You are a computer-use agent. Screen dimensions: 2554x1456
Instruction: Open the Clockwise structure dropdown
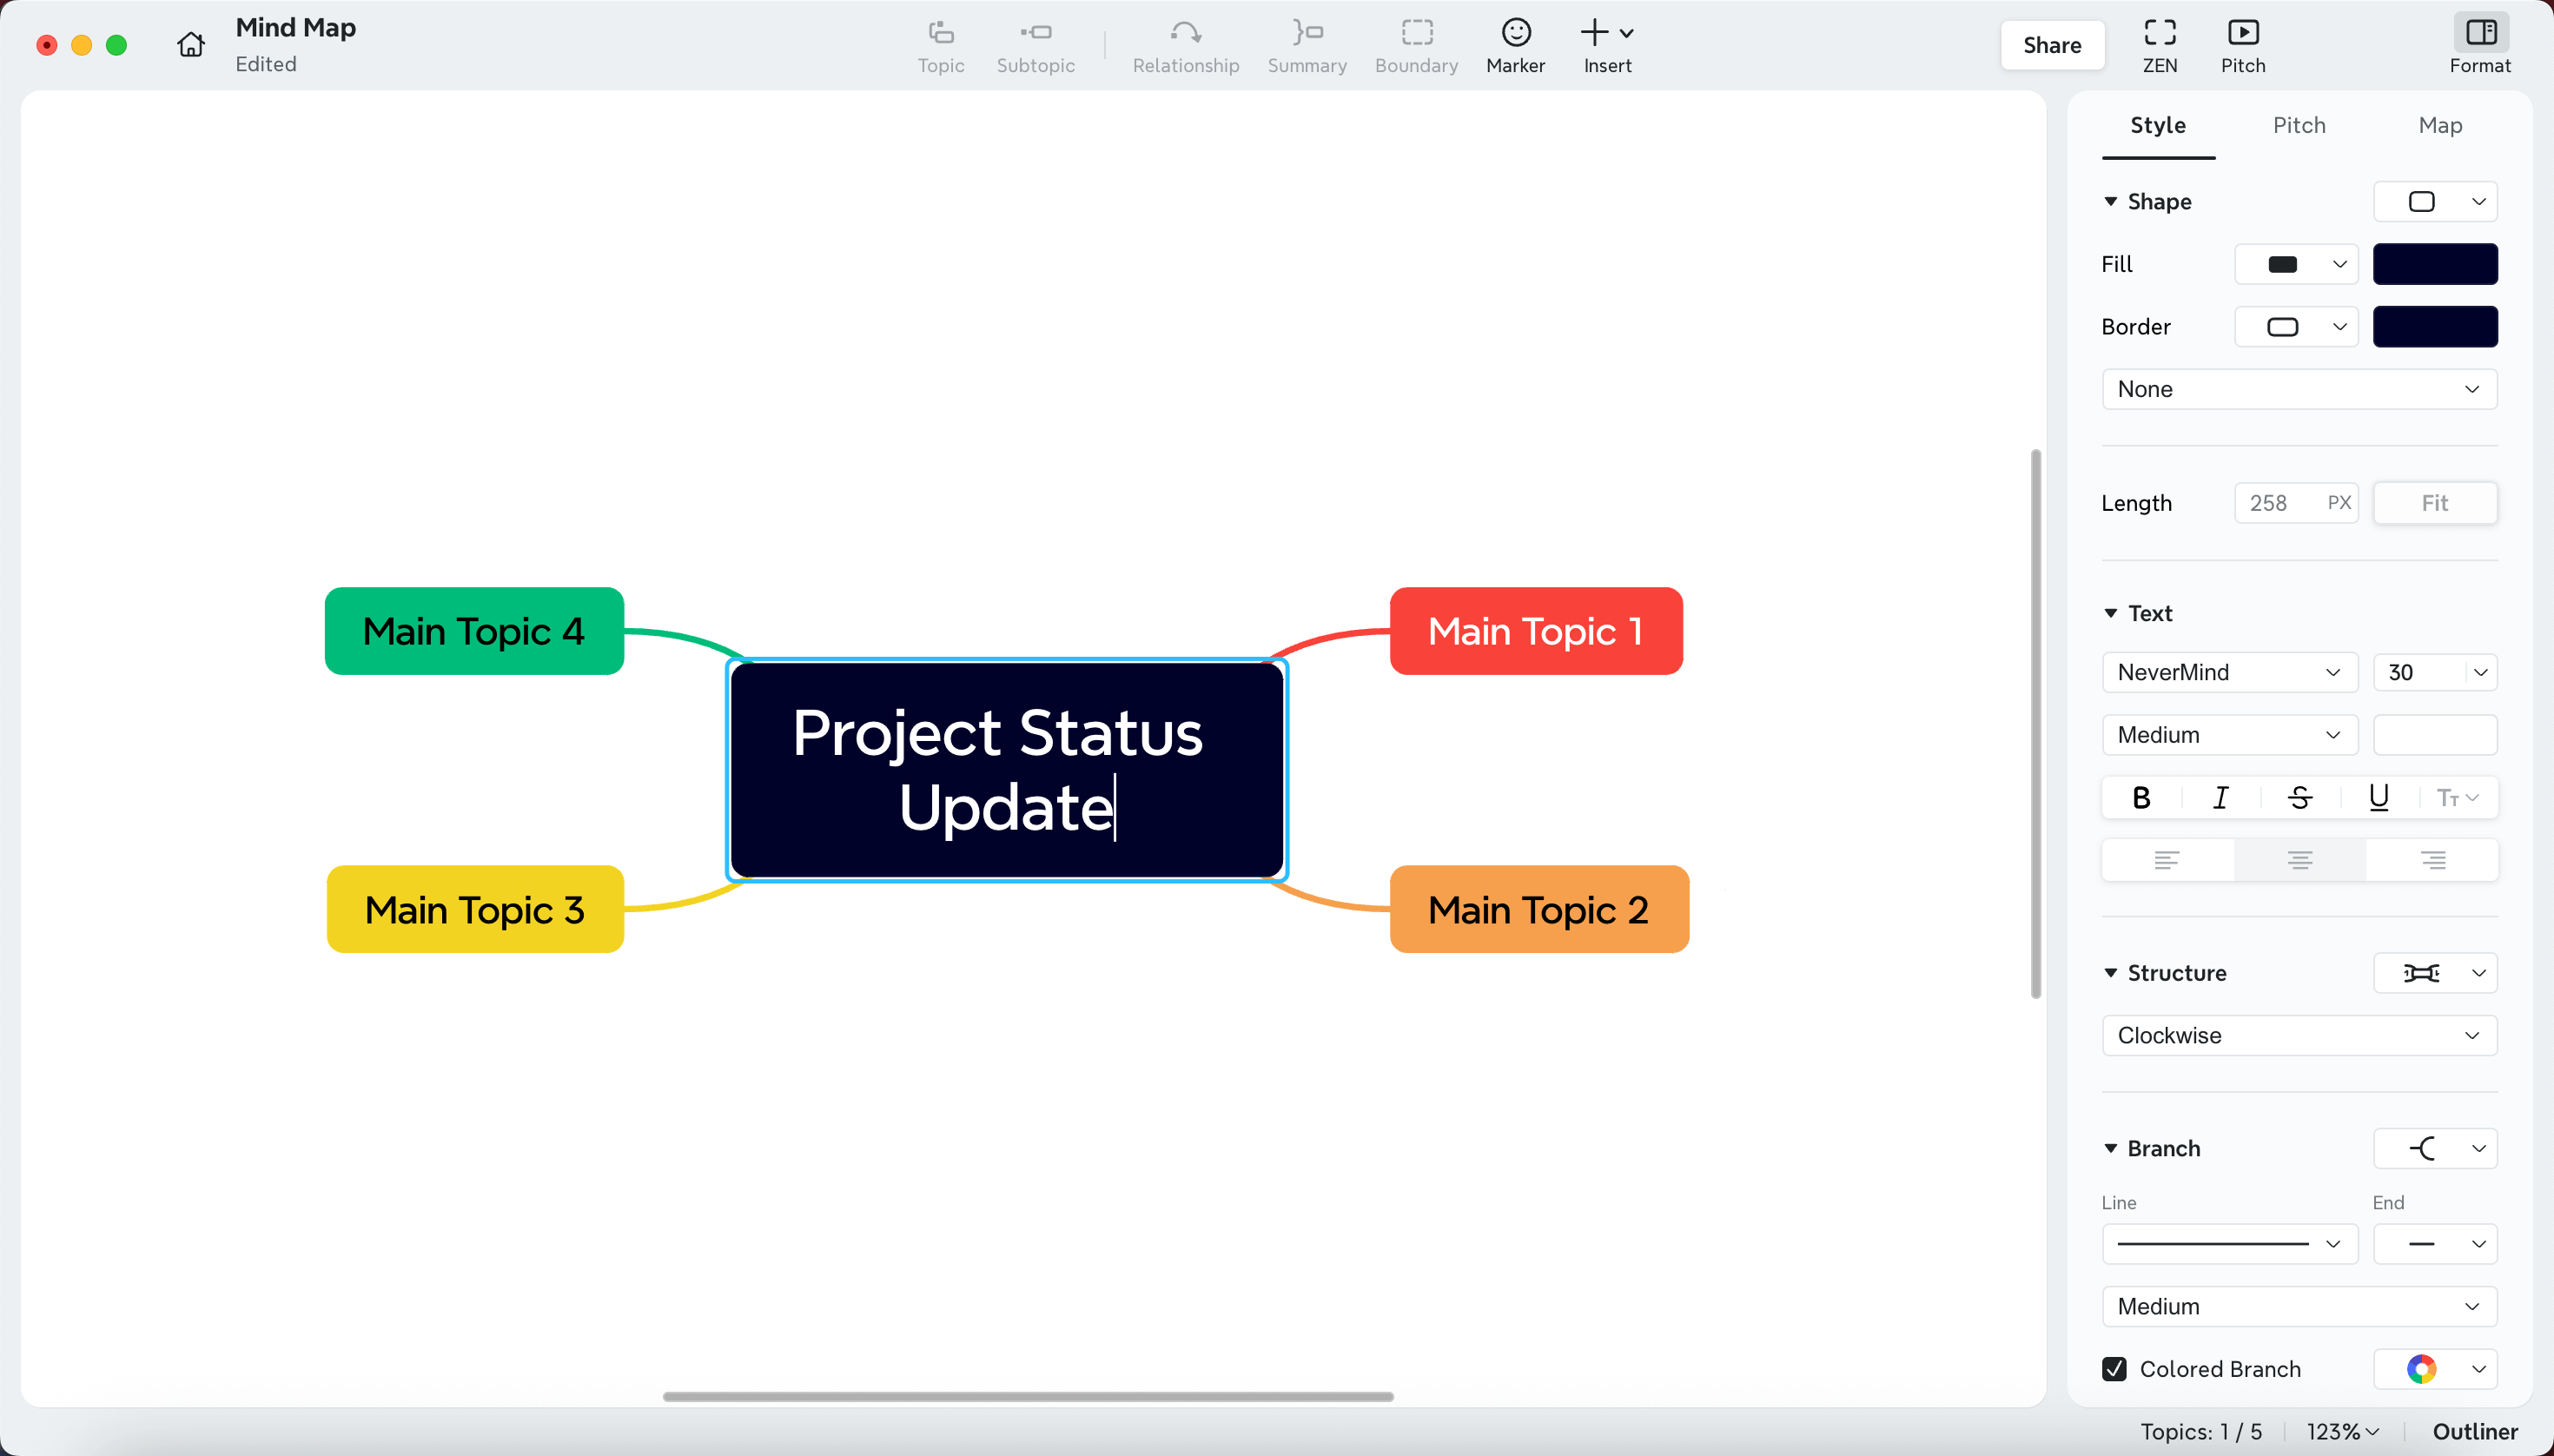coord(2298,1035)
